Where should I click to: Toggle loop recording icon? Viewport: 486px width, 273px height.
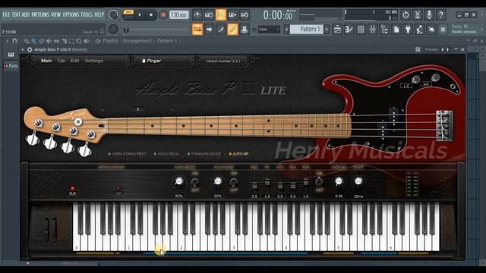[245, 14]
